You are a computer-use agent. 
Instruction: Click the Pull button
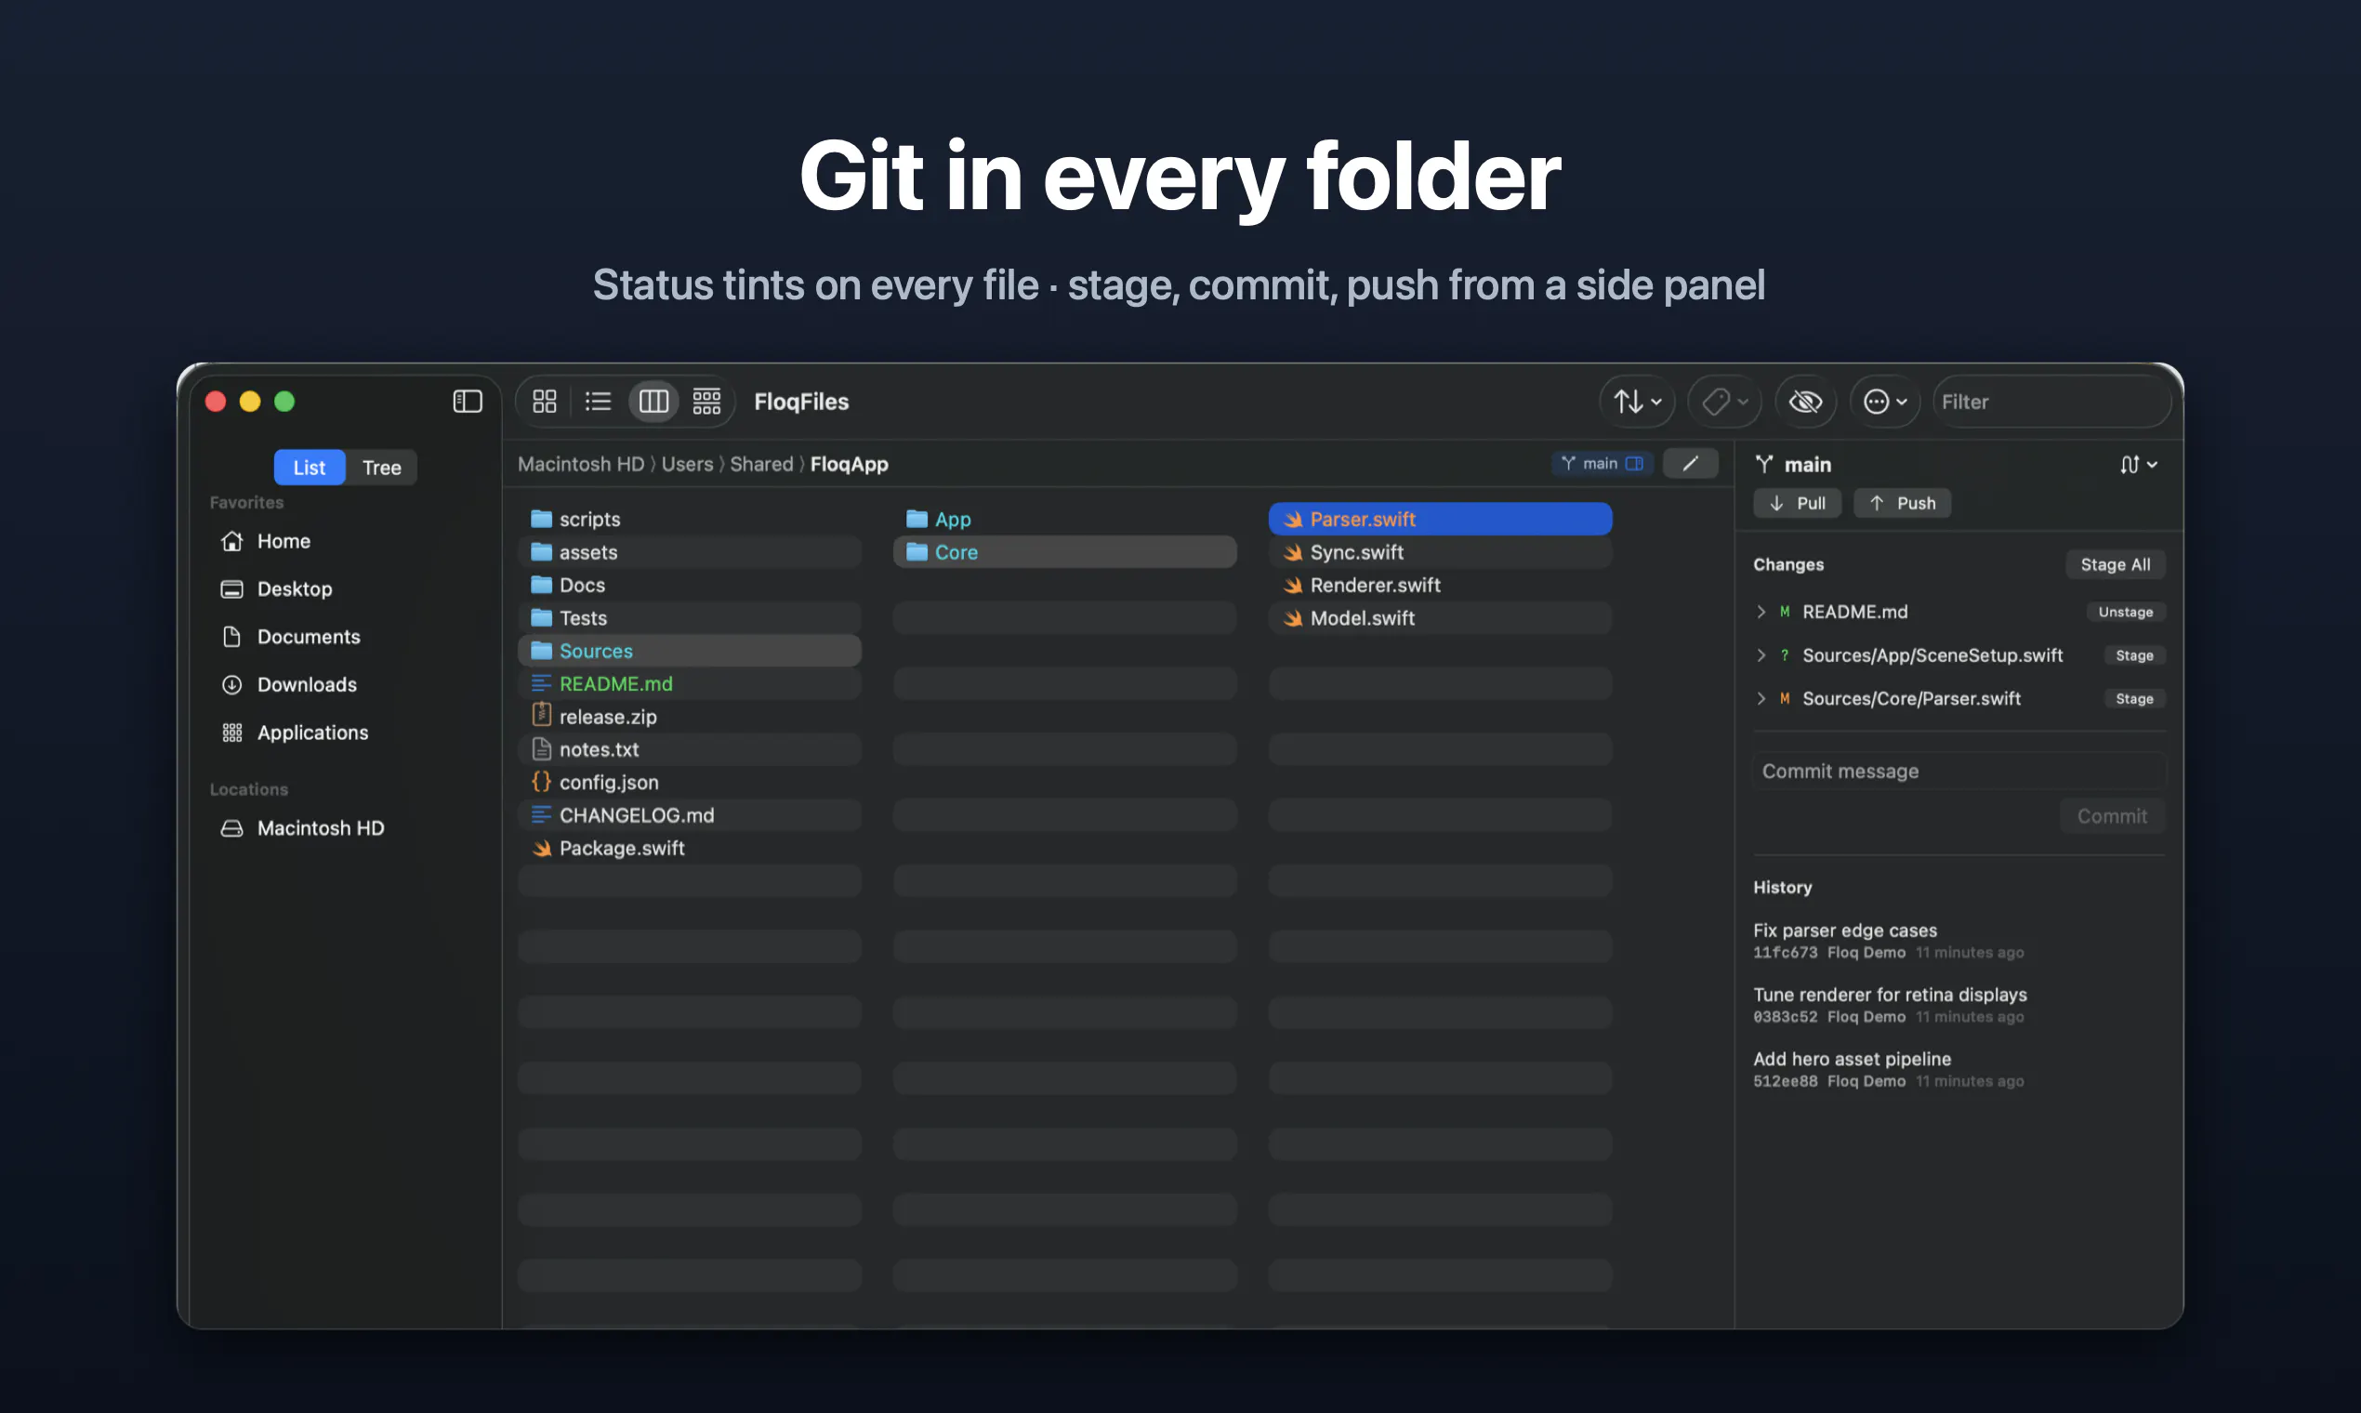[1798, 503]
